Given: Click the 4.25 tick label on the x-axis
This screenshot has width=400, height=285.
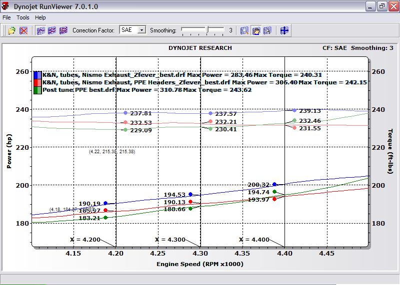Looking at the screenshot, I should [158, 254].
